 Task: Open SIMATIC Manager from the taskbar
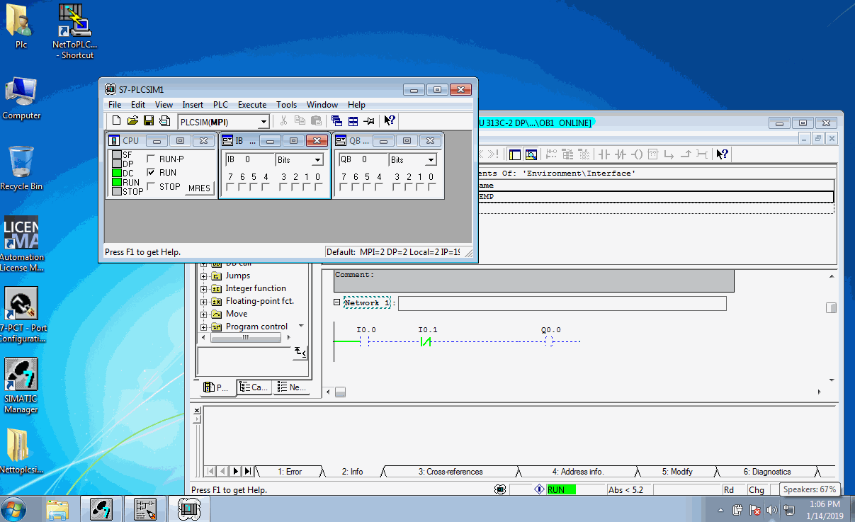point(101,509)
